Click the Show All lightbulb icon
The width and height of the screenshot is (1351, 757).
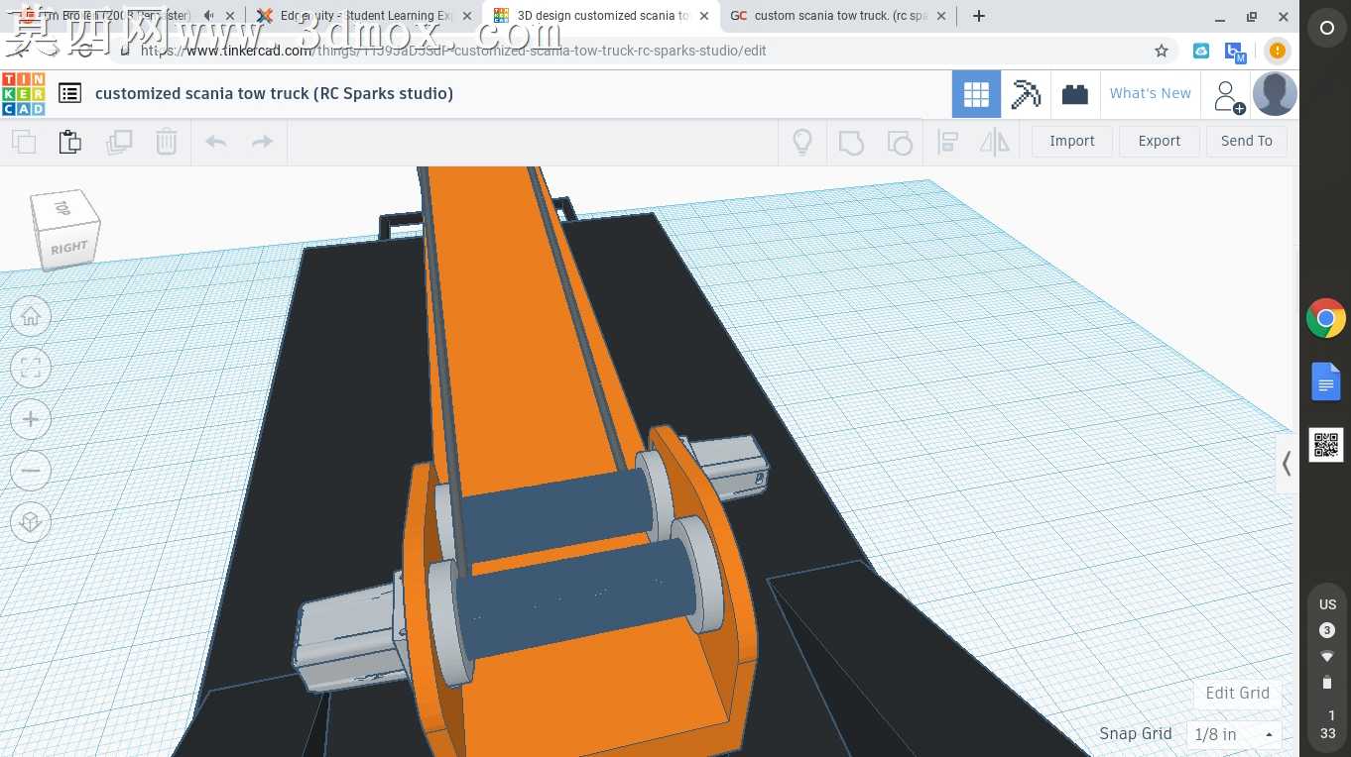[802, 142]
